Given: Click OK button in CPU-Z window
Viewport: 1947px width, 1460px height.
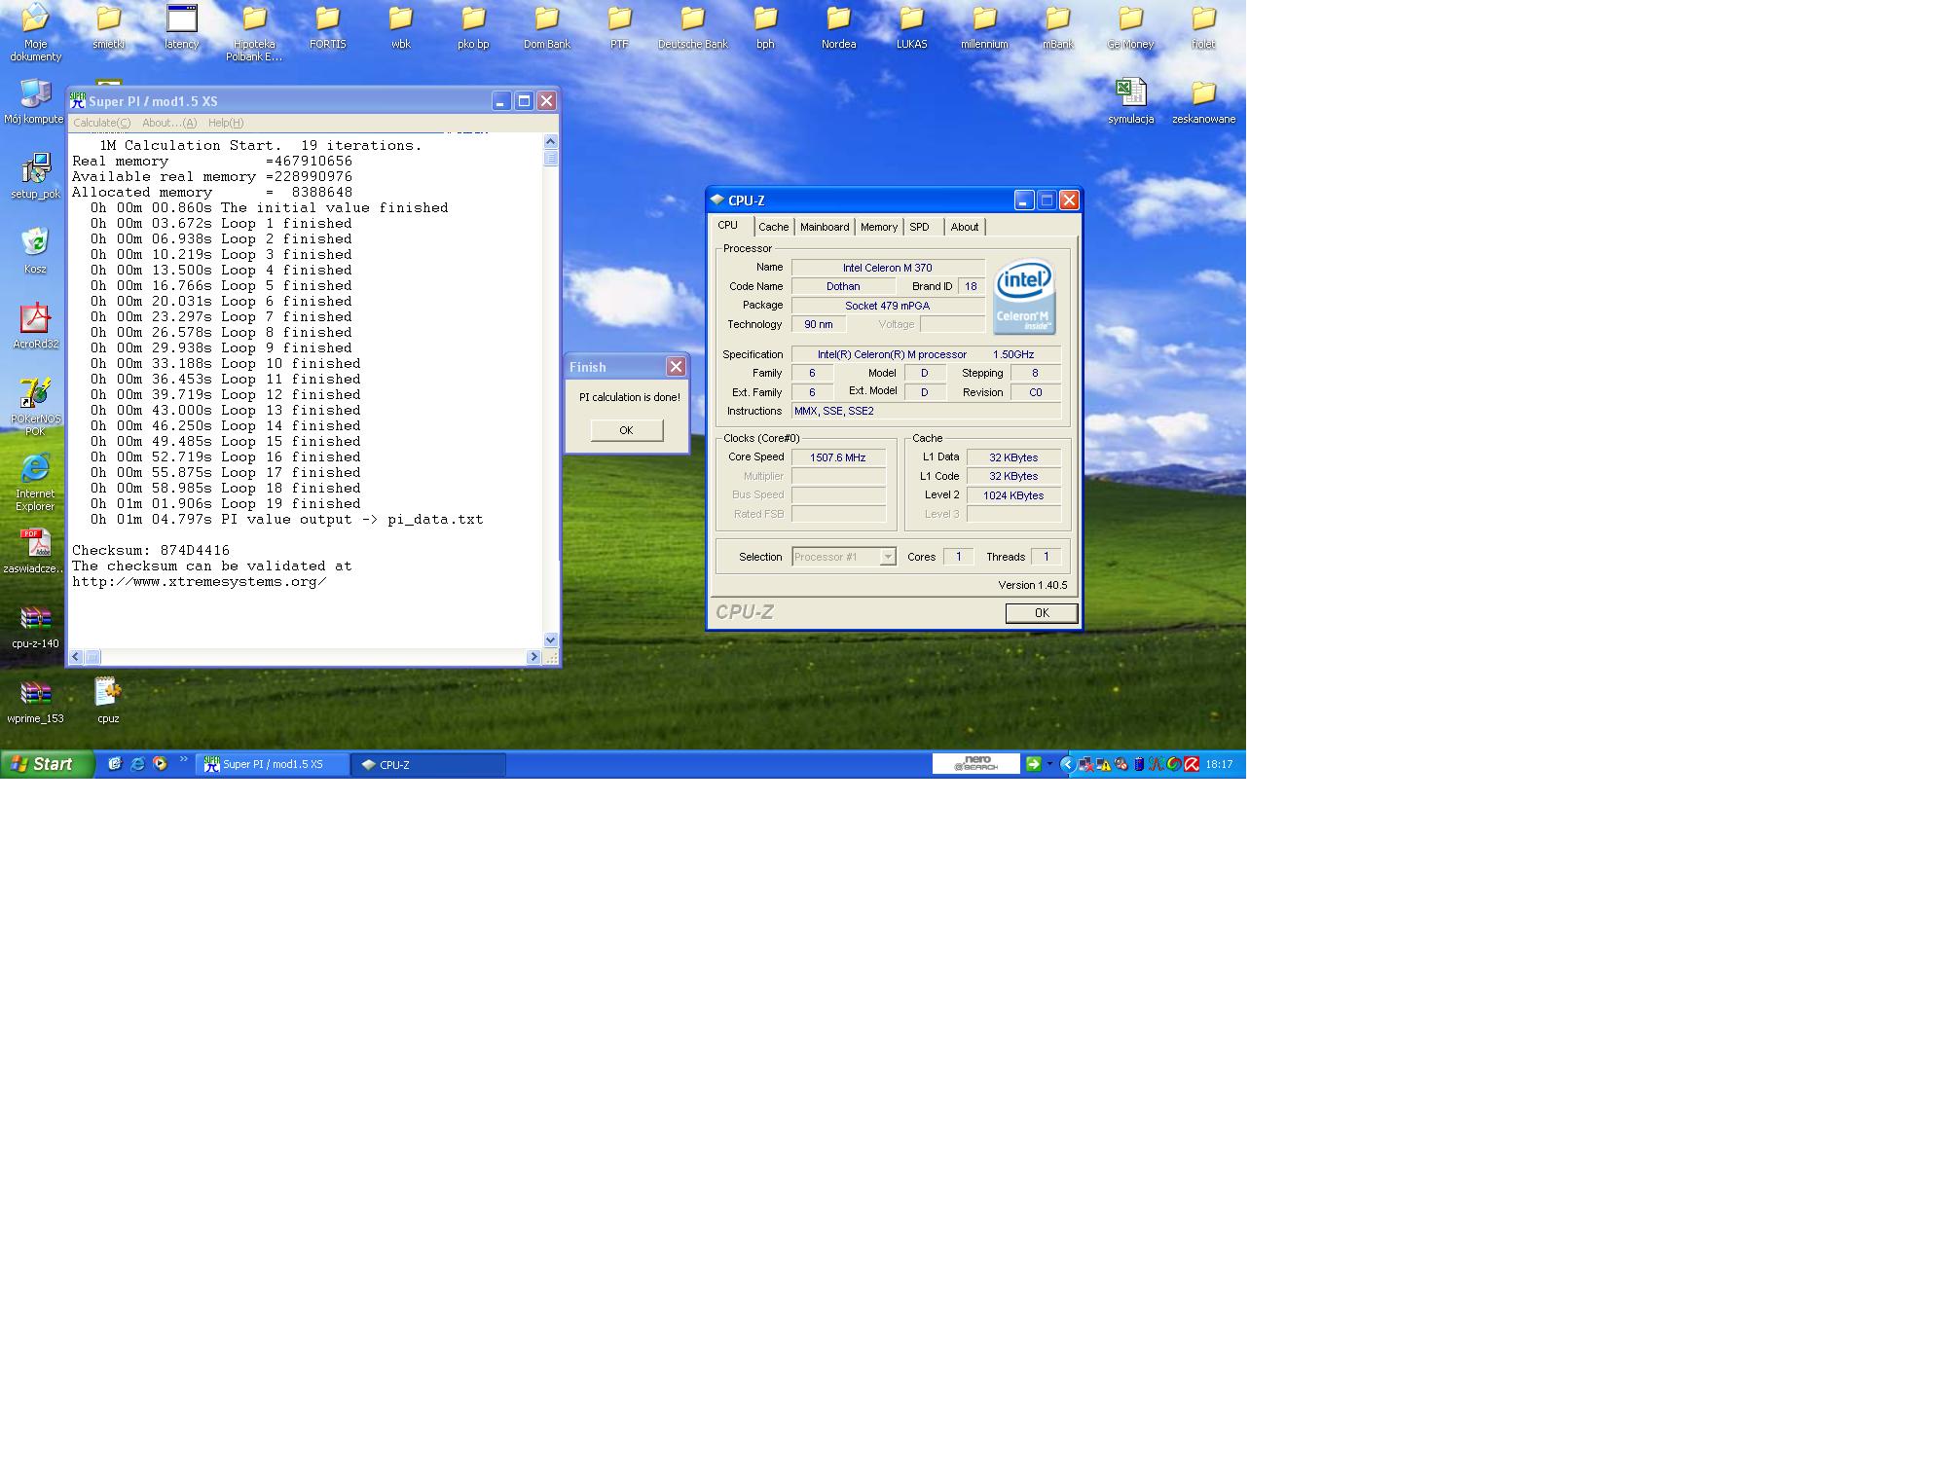Looking at the screenshot, I should pyautogui.click(x=1042, y=613).
